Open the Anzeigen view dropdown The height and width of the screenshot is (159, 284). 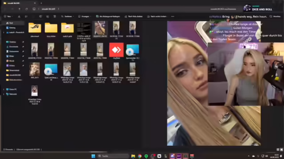pyautogui.click(x=84, y=16)
